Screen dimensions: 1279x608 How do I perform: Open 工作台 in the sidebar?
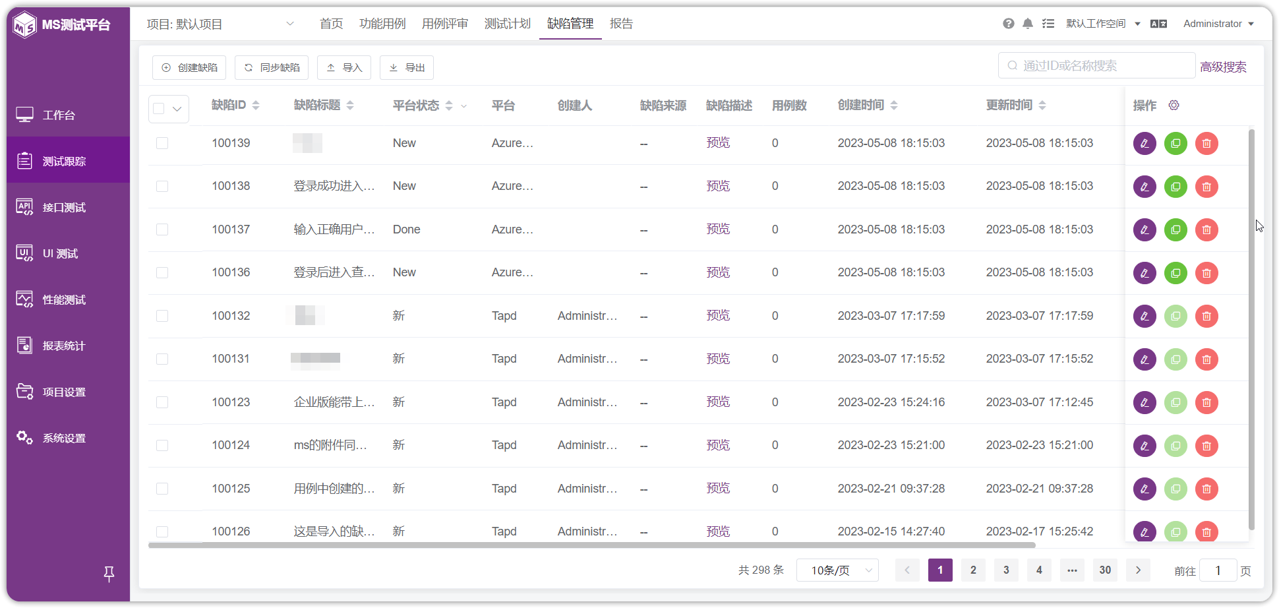click(69, 115)
